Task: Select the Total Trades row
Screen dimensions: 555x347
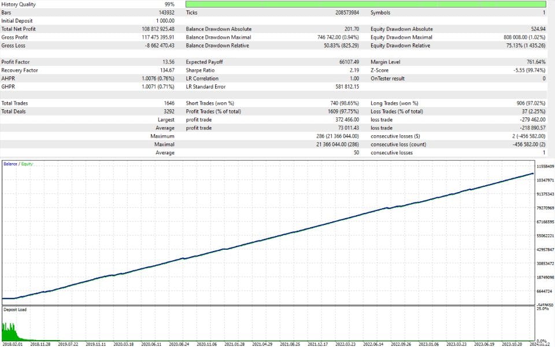Action: (88, 104)
